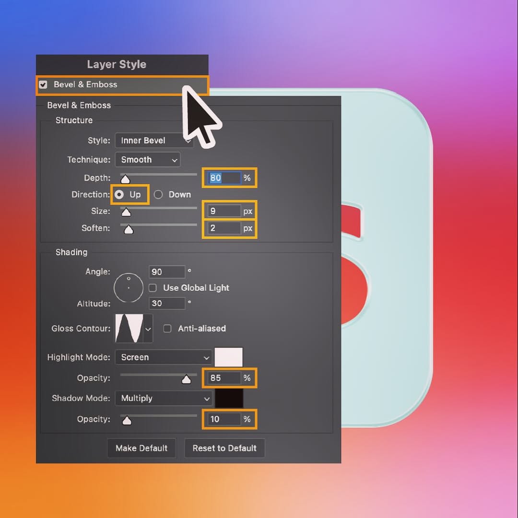
Task: Click the Depth slider handle
Action: pos(125,179)
